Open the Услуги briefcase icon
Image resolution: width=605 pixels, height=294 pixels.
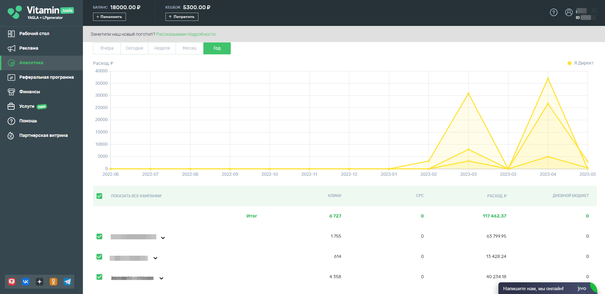(x=11, y=107)
